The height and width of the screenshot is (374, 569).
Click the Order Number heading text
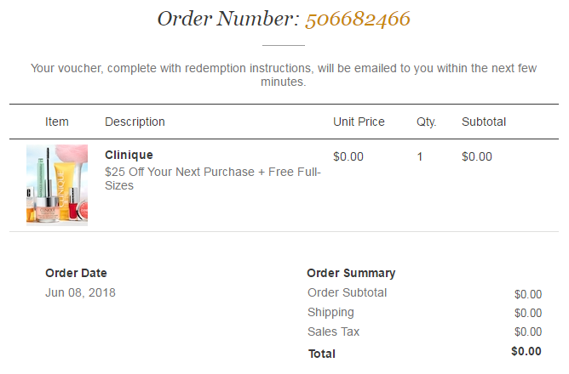tap(227, 18)
